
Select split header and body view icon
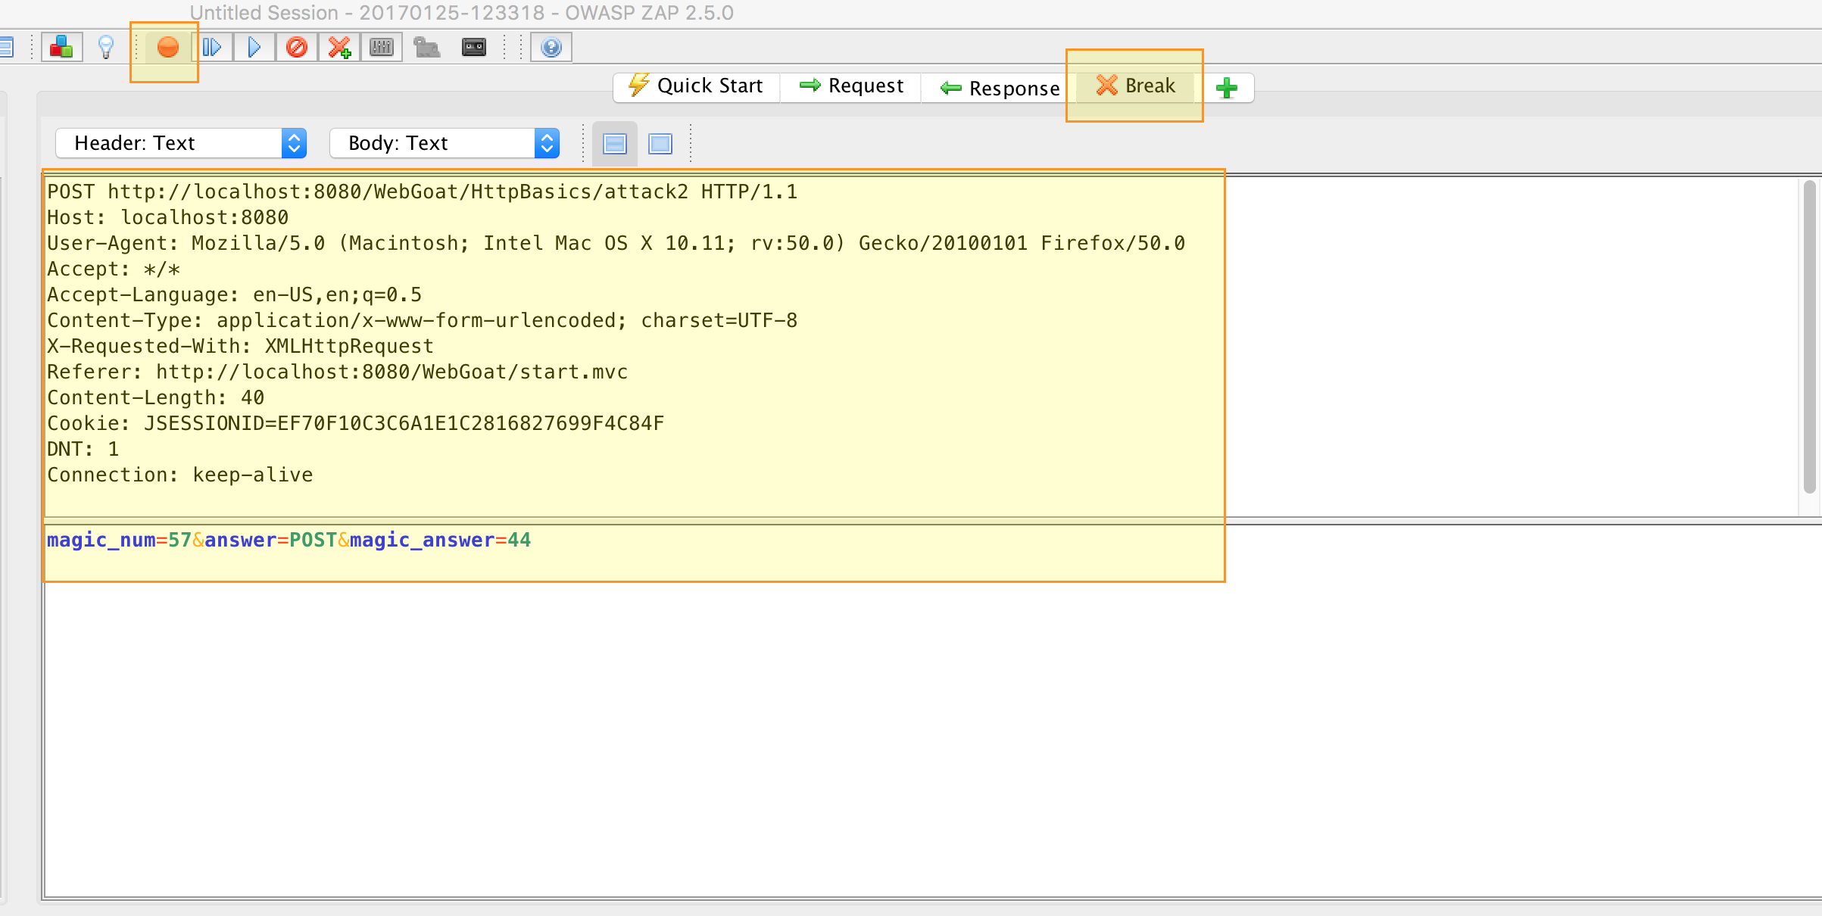(x=615, y=143)
